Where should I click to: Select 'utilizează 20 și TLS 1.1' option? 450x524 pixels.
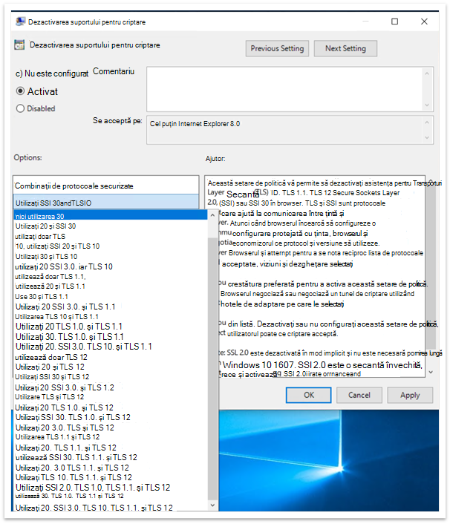tap(111, 286)
